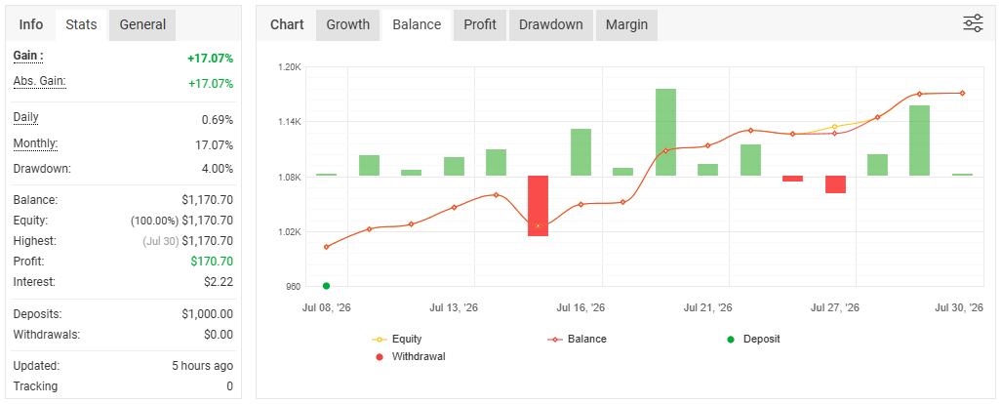Click the Equity (100.00%) value

(181, 221)
